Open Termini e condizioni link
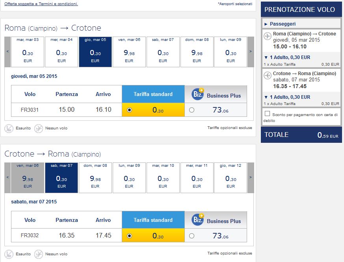Viewport: 344px width, 262px height. (41, 4)
